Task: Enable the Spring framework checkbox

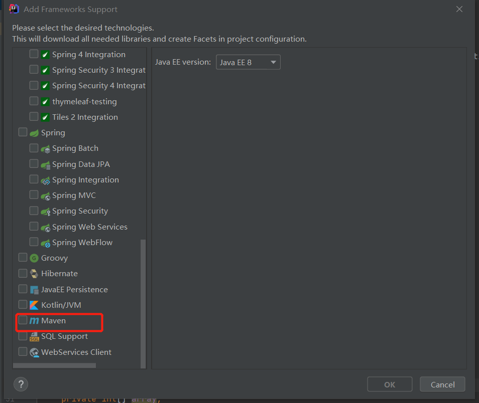Action: pyautogui.click(x=23, y=132)
